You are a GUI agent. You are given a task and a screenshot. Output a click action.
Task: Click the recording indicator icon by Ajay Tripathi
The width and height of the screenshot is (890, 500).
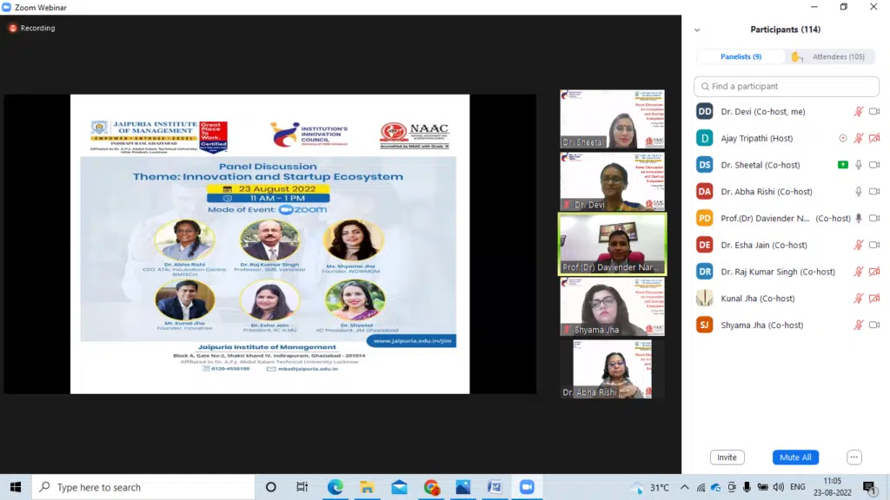click(842, 138)
